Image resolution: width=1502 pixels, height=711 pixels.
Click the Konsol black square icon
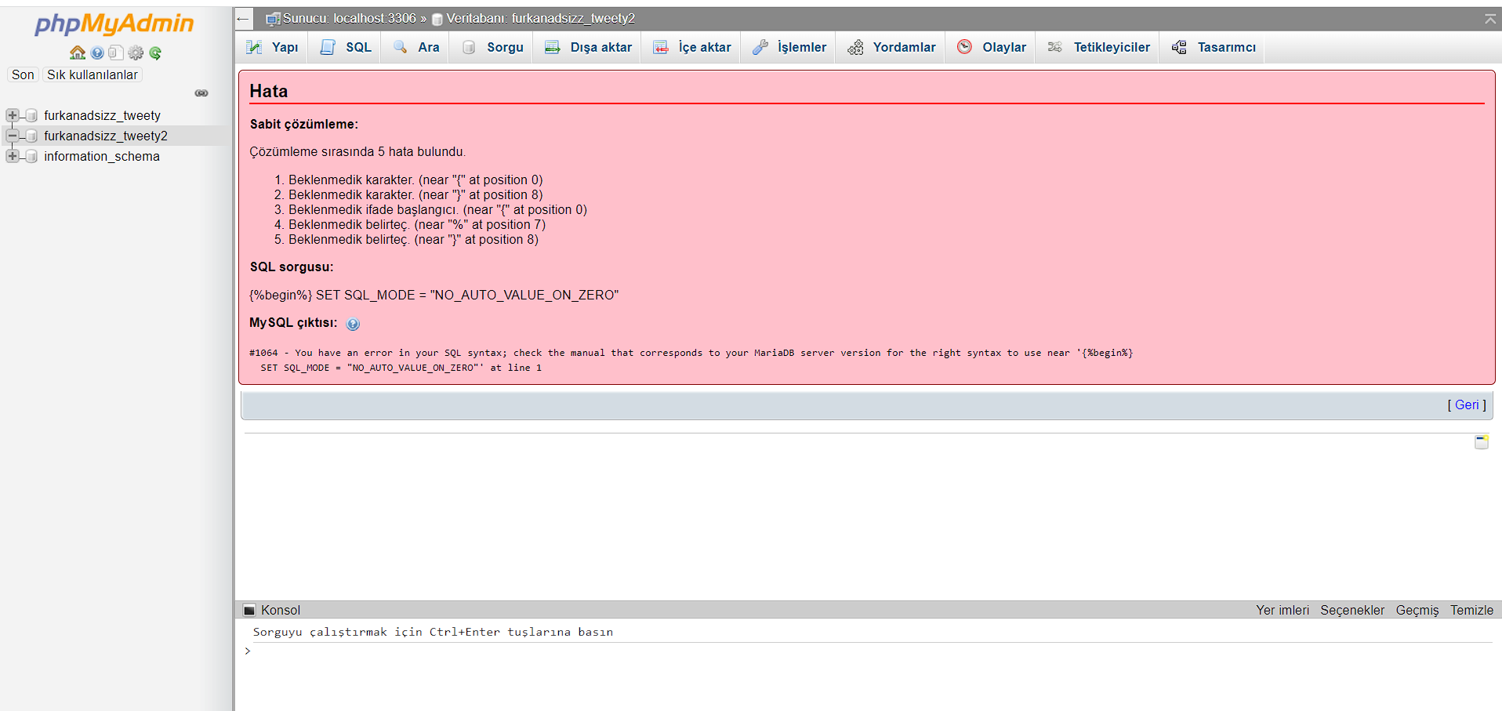point(249,610)
